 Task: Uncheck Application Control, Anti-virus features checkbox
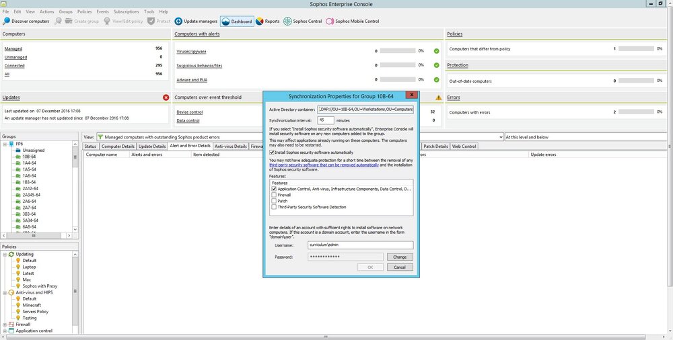point(274,189)
